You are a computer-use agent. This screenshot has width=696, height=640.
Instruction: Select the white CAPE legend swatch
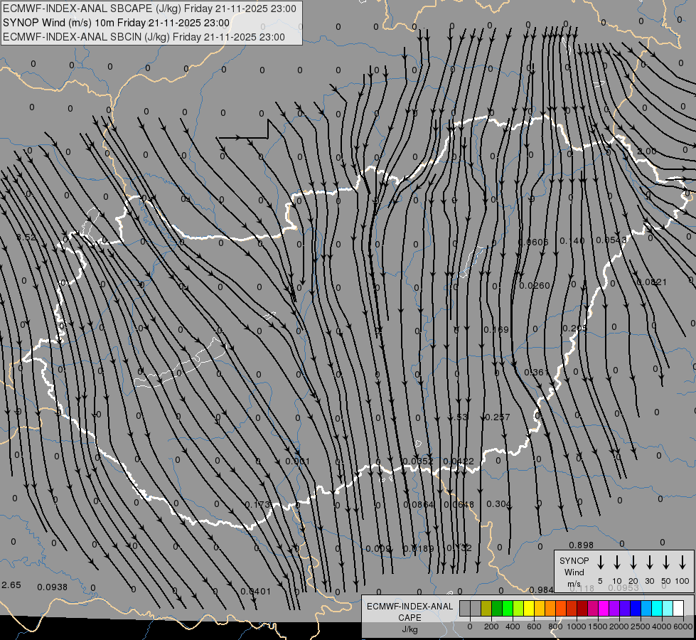pos(678,609)
